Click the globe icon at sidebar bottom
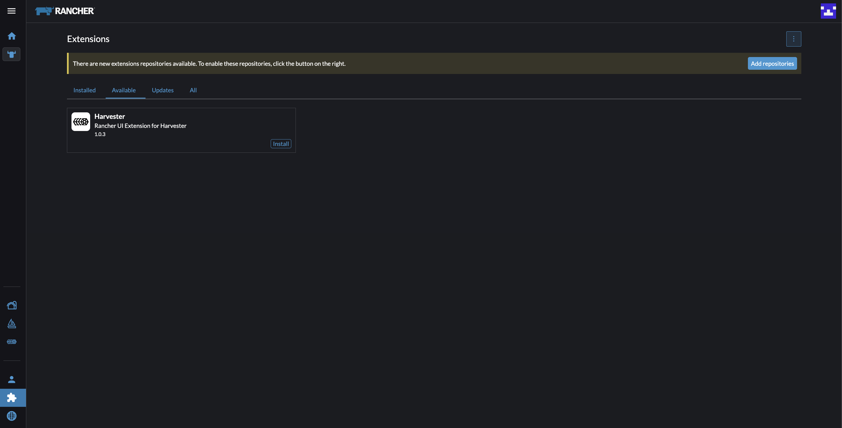 [12, 416]
